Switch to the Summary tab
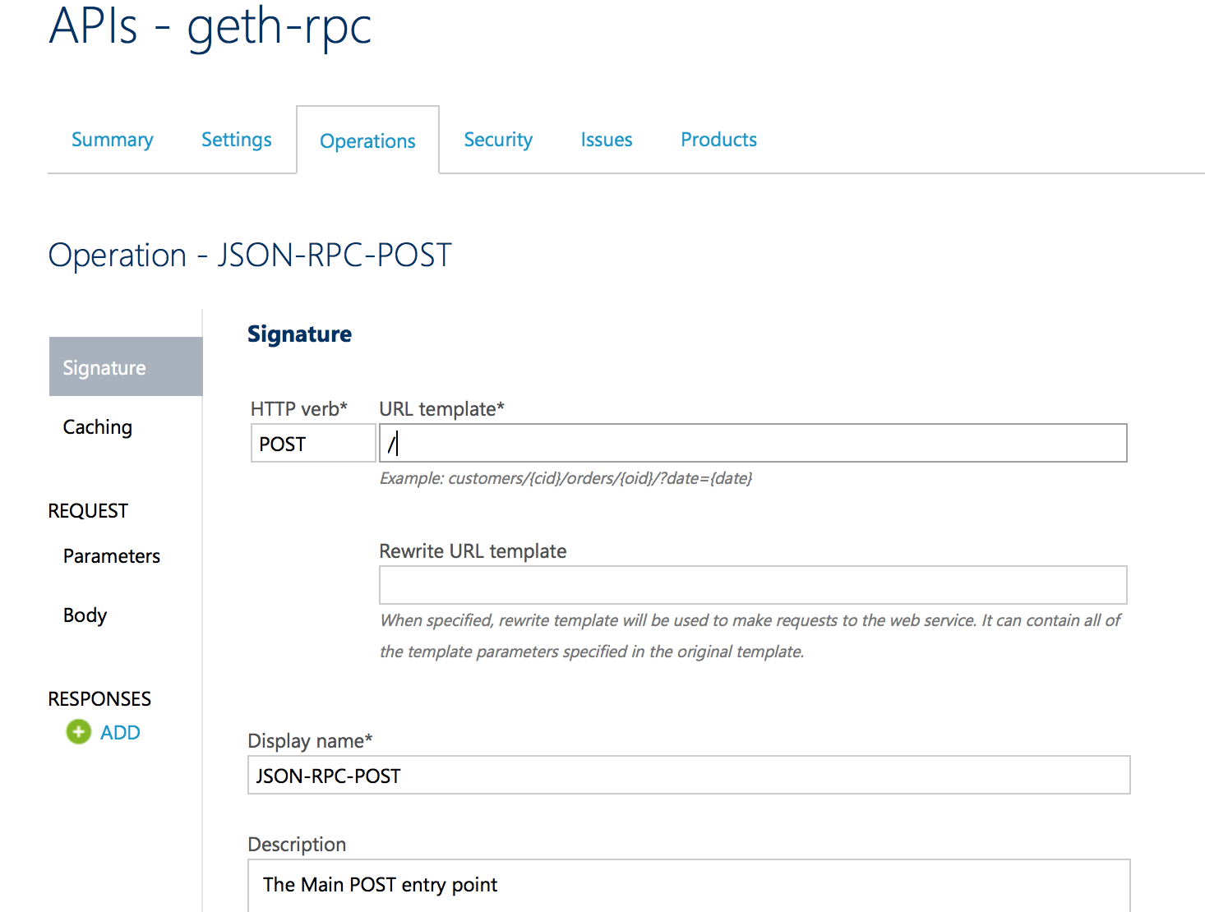The width and height of the screenshot is (1205, 912). 112,140
